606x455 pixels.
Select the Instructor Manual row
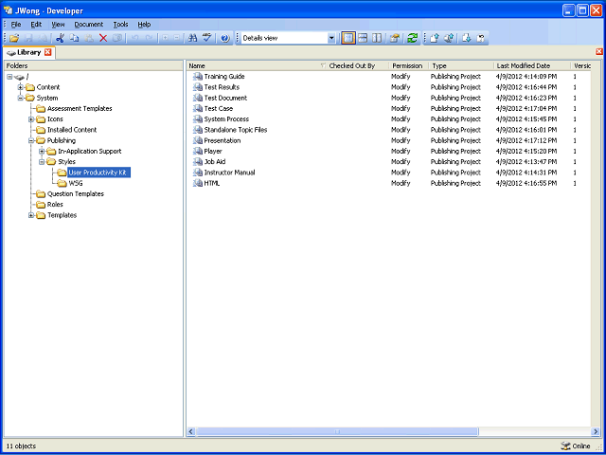click(x=388, y=173)
